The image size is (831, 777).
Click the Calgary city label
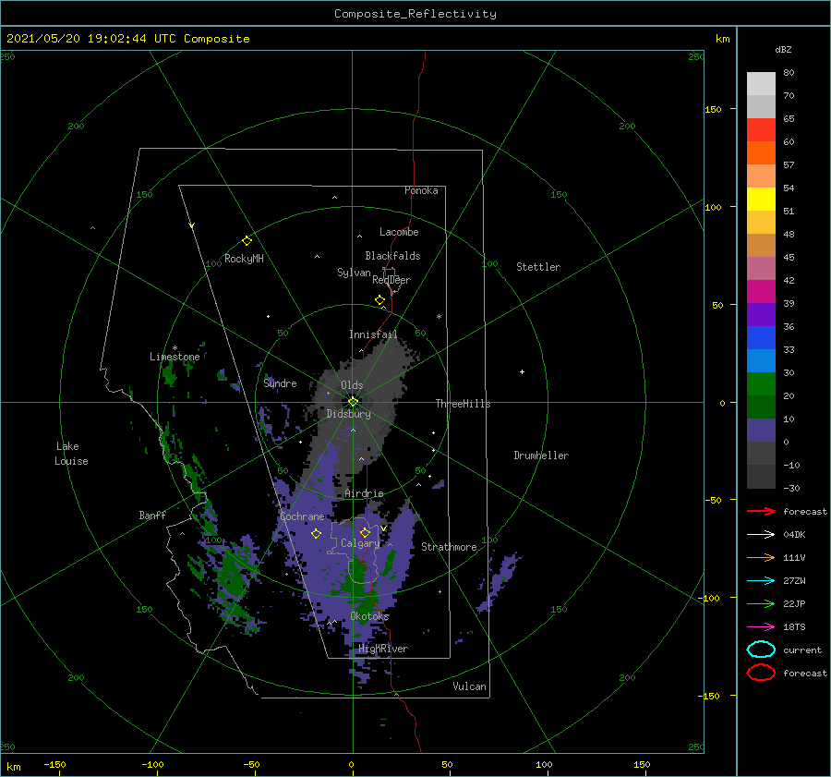click(x=360, y=543)
